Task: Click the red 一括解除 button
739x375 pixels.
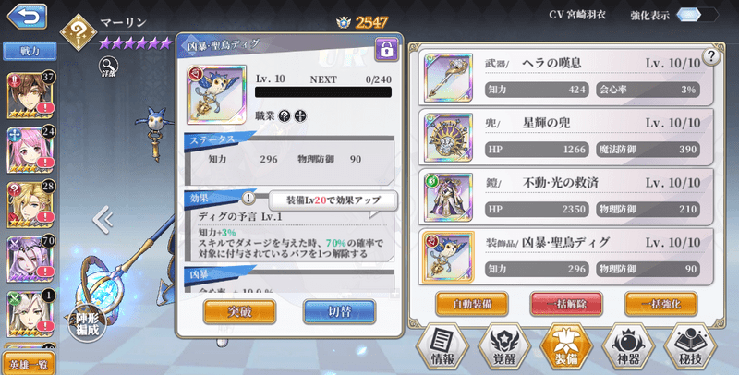Action: [x=566, y=304]
